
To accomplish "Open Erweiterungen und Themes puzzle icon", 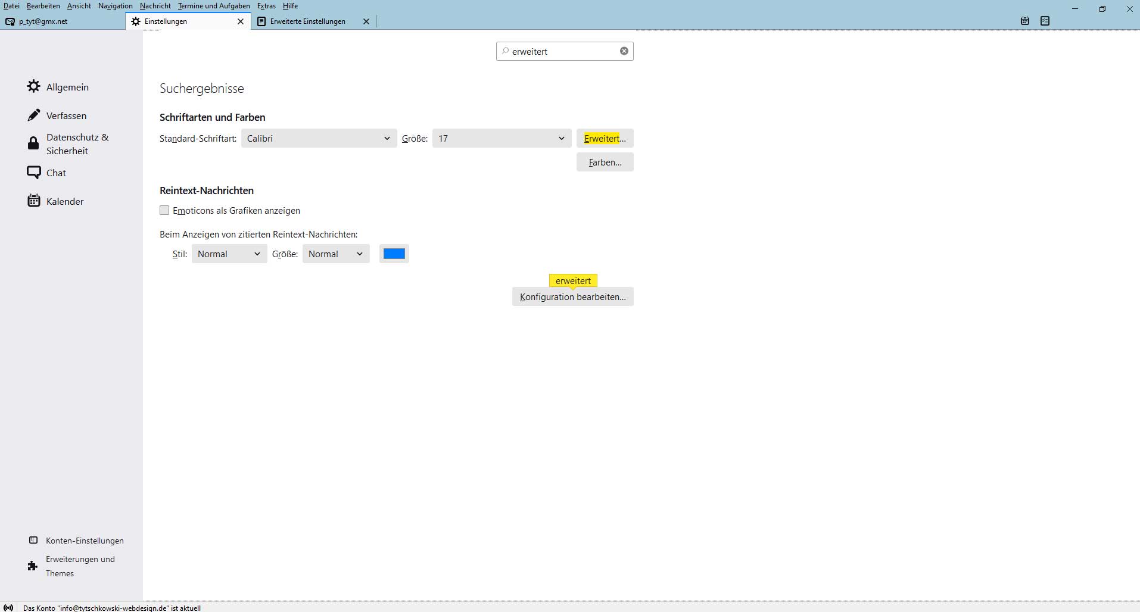I will click(x=33, y=566).
